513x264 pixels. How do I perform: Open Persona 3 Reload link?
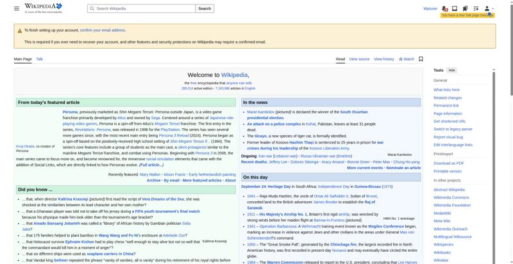pyautogui.click(x=174, y=136)
